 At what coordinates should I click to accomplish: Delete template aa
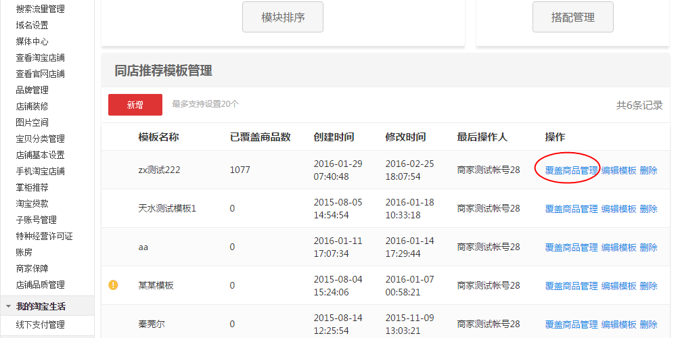648,247
